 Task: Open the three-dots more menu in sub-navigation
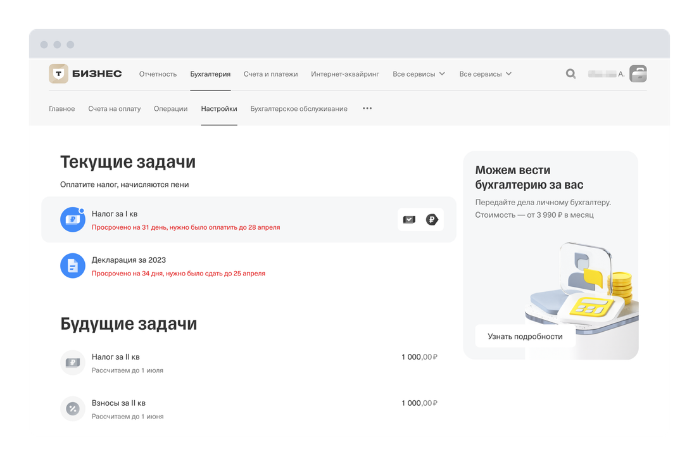[367, 108]
